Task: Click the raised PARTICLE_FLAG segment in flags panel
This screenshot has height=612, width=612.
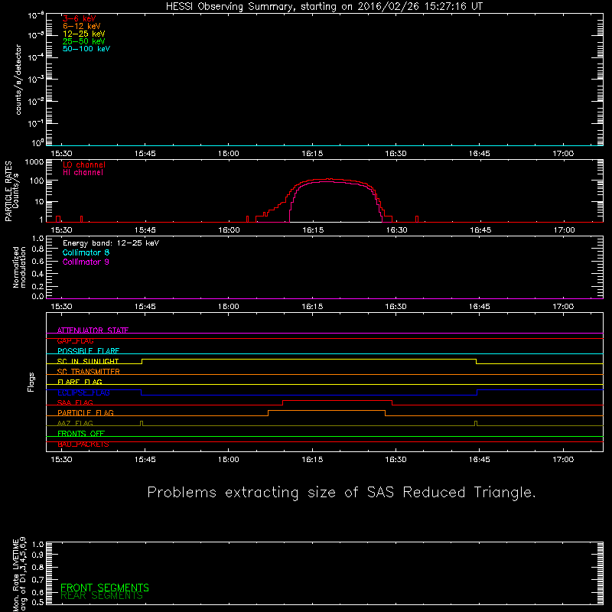Action: [x=327, y=411]
